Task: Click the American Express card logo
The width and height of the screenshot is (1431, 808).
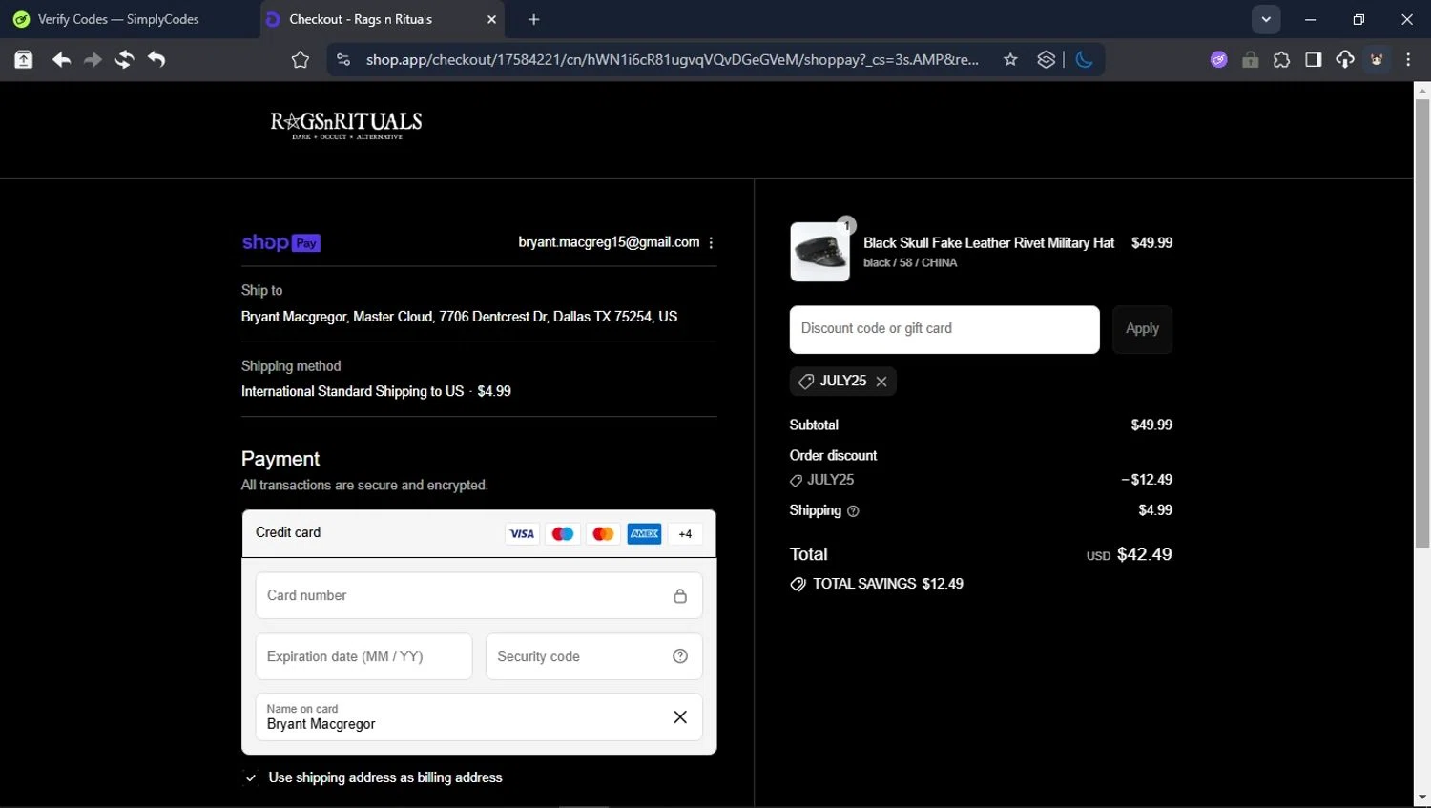Action: click(644, 534)
